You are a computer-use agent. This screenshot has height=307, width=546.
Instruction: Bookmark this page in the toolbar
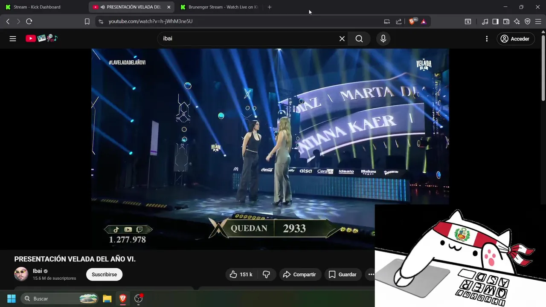coord(87,21)
